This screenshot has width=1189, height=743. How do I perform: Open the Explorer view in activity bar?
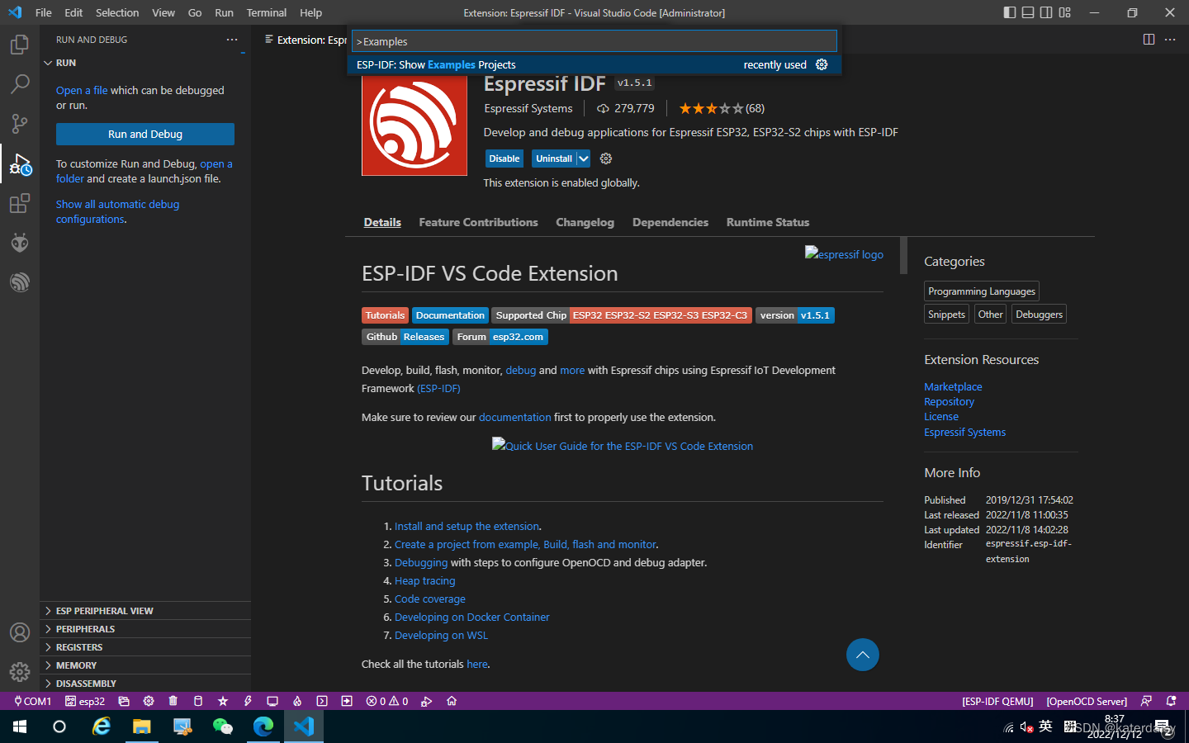pyautogui.click(x=20, y=45)
